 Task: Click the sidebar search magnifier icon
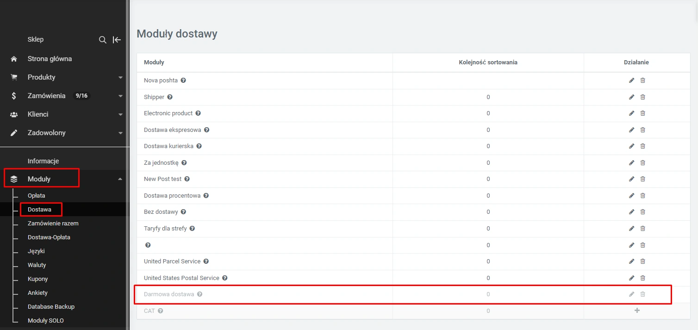(103, 40)
